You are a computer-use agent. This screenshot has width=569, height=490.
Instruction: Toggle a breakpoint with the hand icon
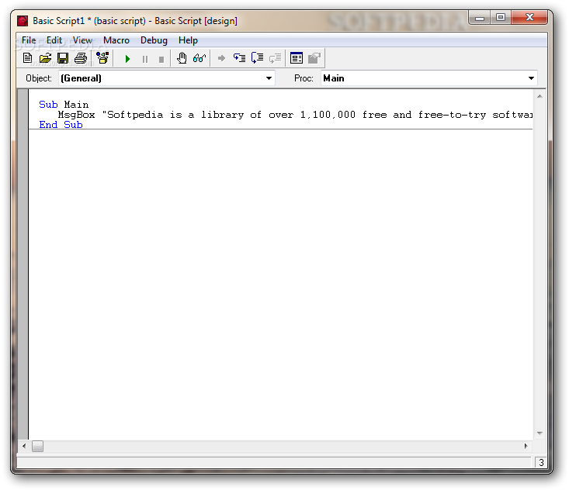pos(182,58)
